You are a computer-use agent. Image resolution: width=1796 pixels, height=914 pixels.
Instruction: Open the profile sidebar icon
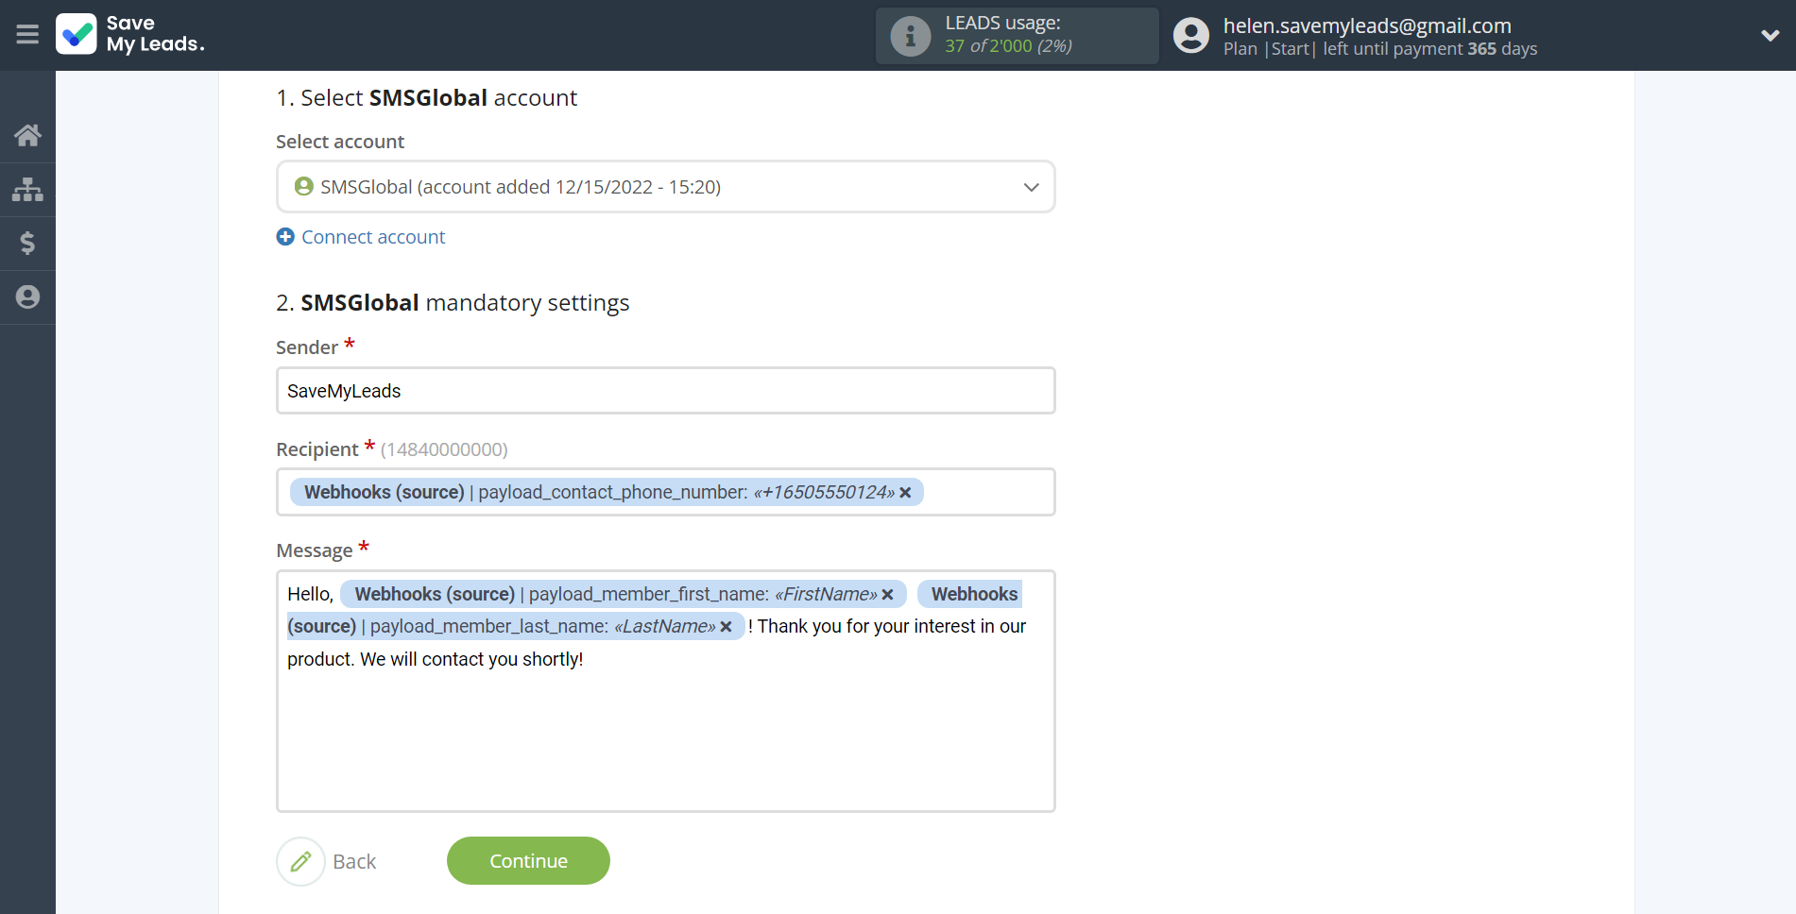coord(27,296)
